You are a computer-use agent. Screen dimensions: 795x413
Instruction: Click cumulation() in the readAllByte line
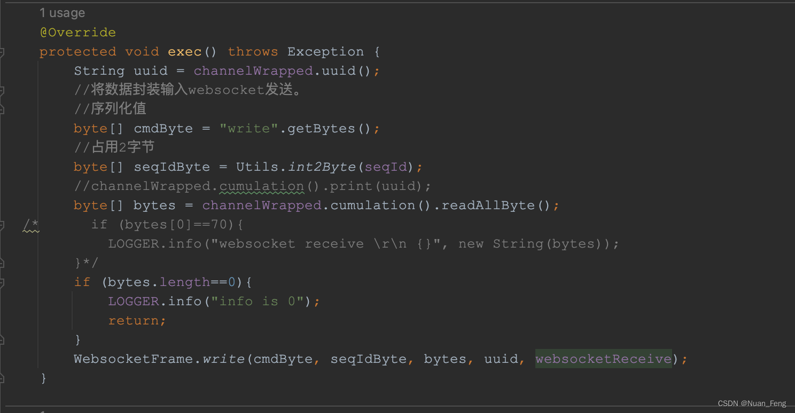381,205
